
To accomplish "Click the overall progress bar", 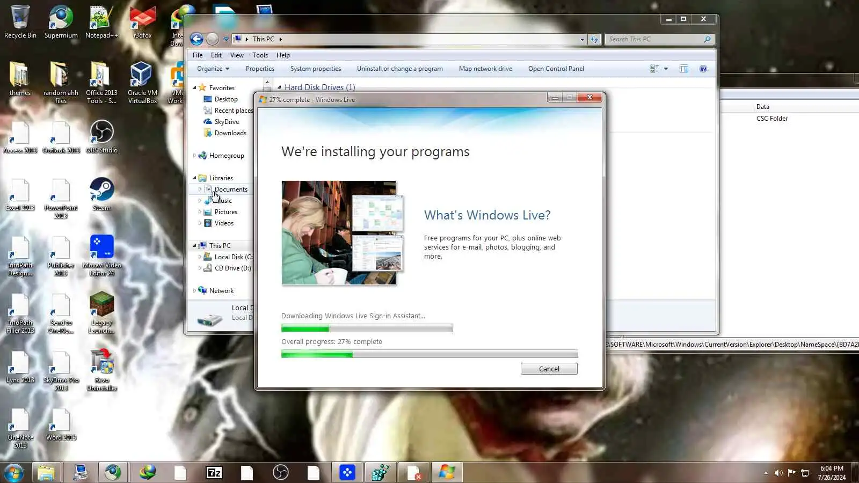I will pos(429,354).
